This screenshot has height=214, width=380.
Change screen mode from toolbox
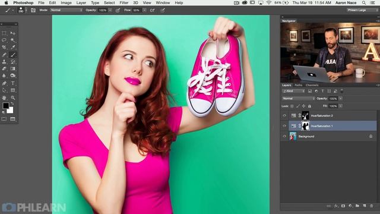coord(13,119)
